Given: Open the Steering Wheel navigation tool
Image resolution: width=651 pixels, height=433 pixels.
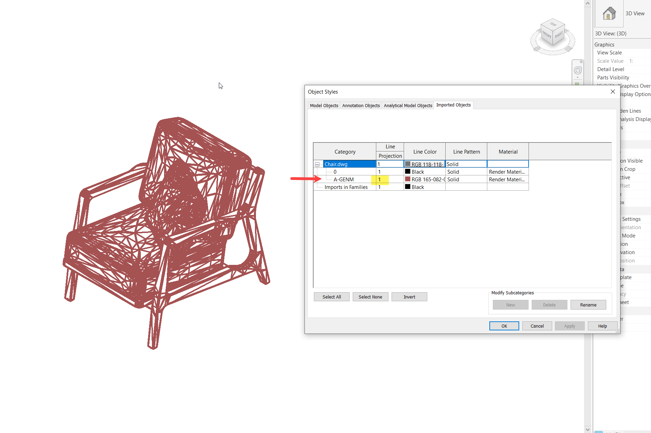Looking at the screenshot, I should tap(578, 70).
